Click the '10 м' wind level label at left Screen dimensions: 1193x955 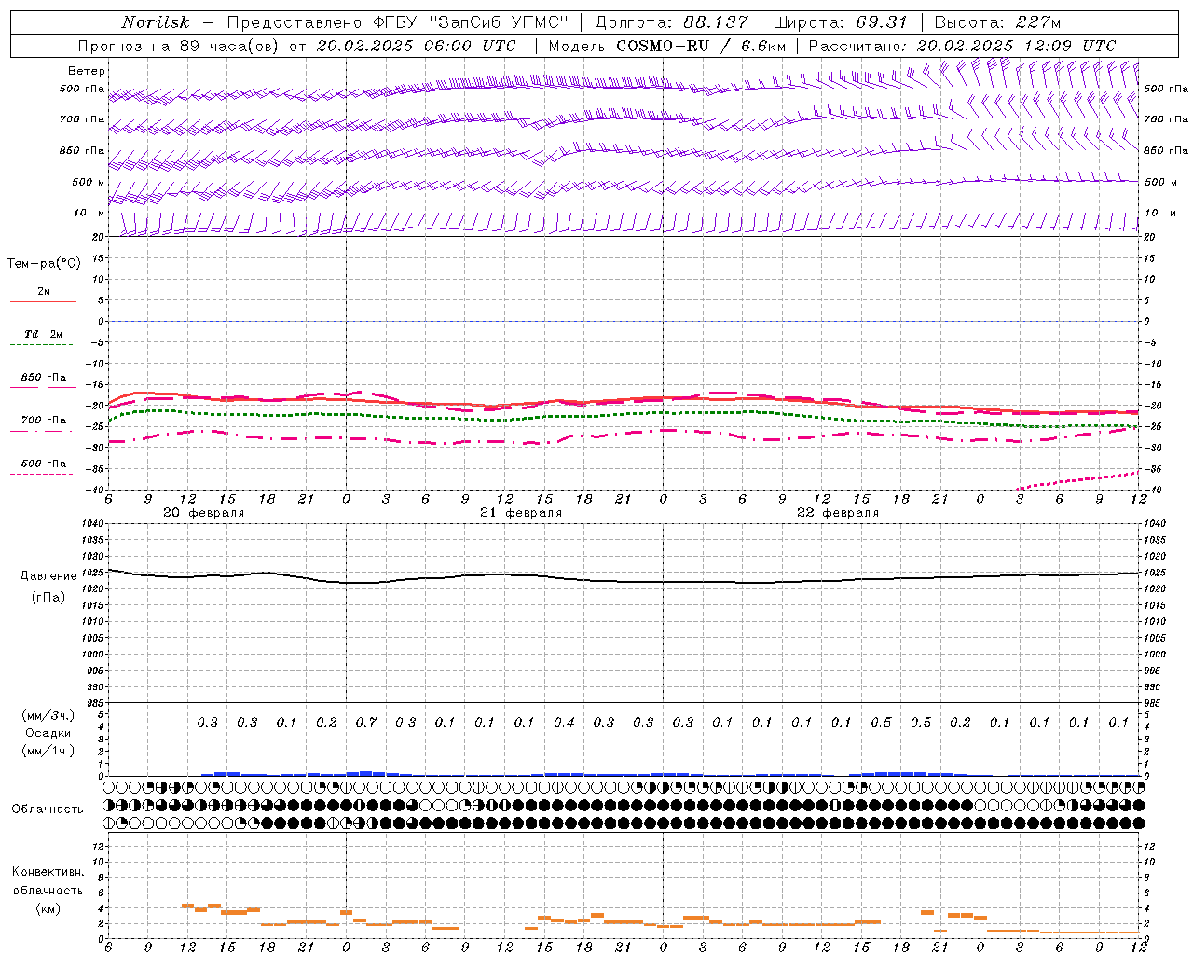[89, 213]
